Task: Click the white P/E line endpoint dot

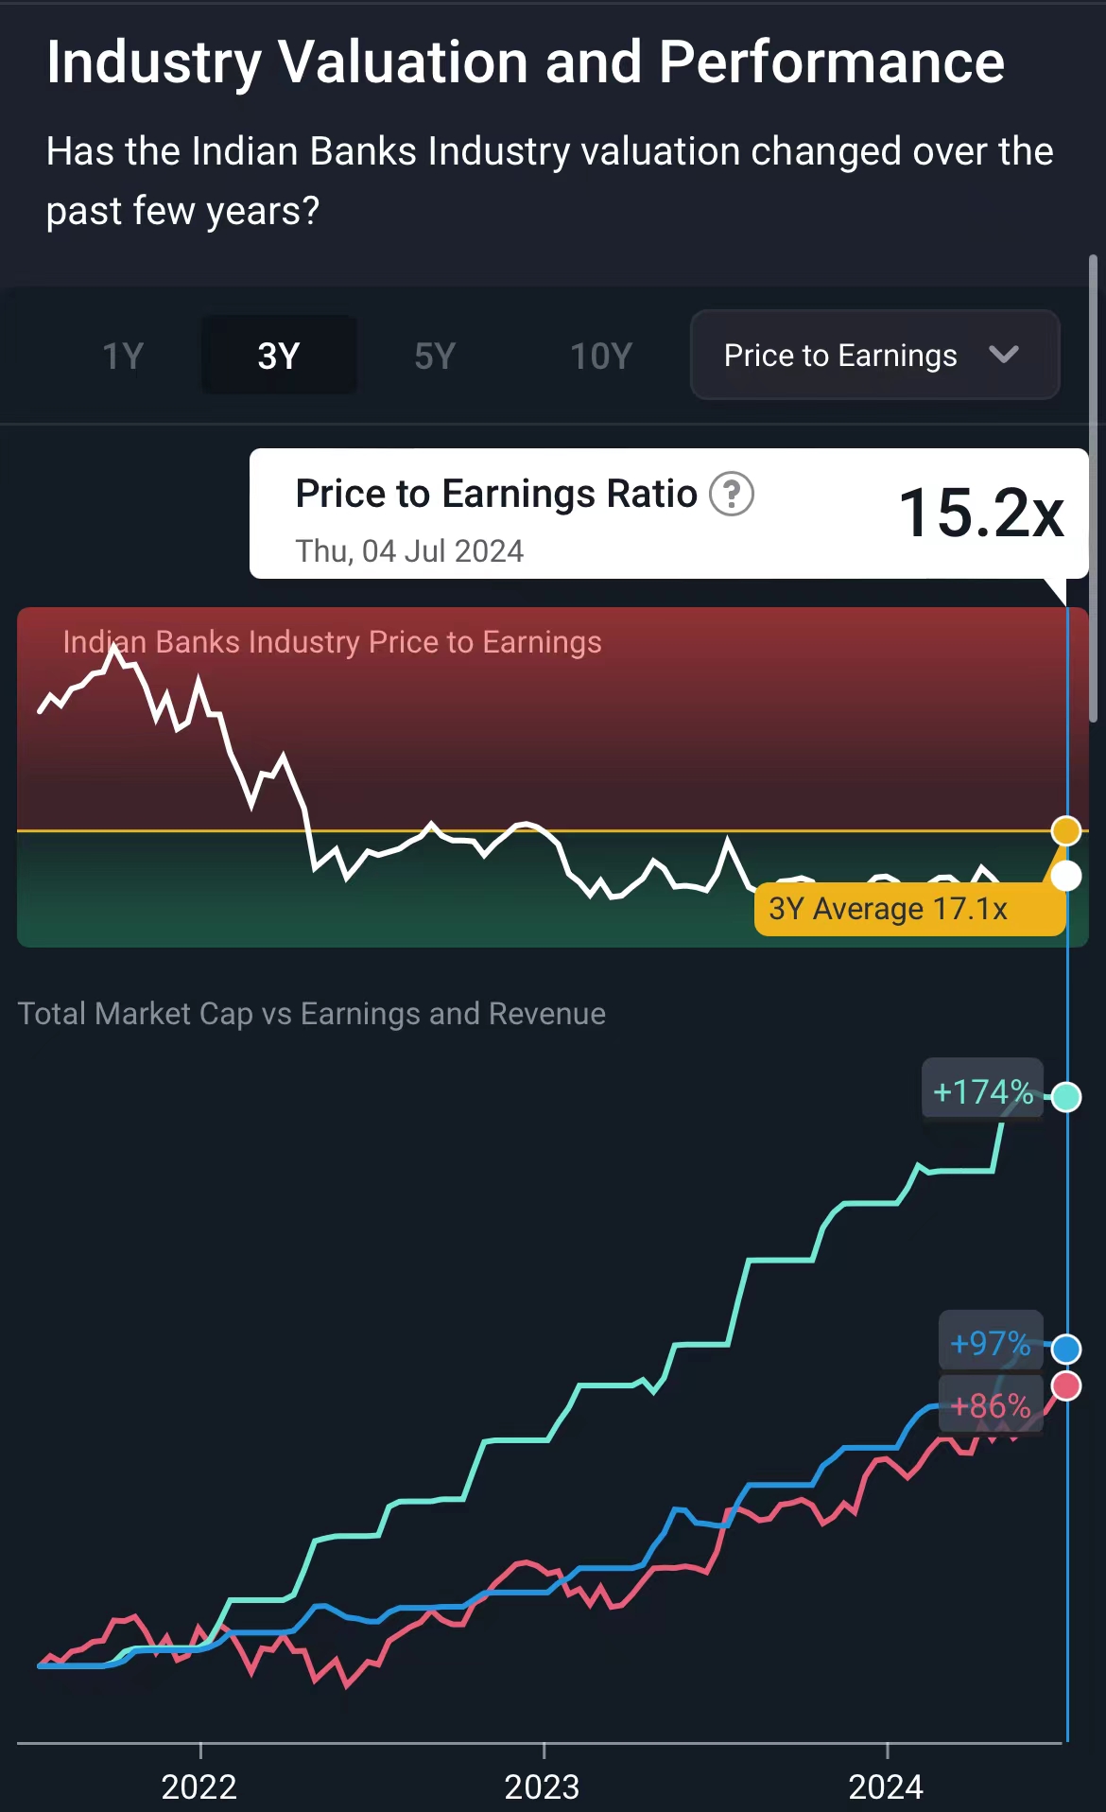Action: coord(1066,876)
